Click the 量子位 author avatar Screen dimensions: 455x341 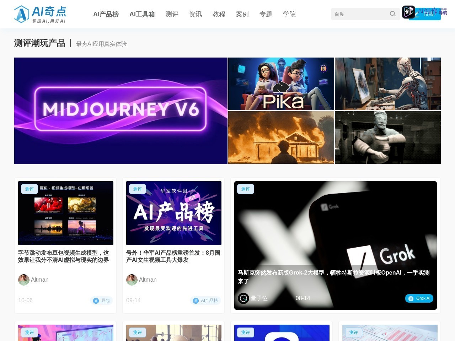coord(243,298)
